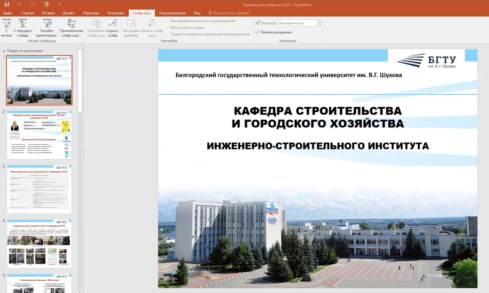This screenshot has width=489, height=293.
Task: Save the presentation with the floppy icon
Action: pyautogui.click(x=7, y=4)
